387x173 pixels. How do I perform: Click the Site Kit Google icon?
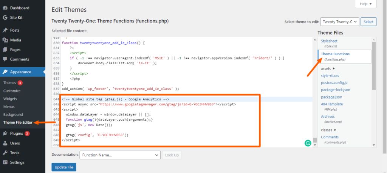point(5,18)
